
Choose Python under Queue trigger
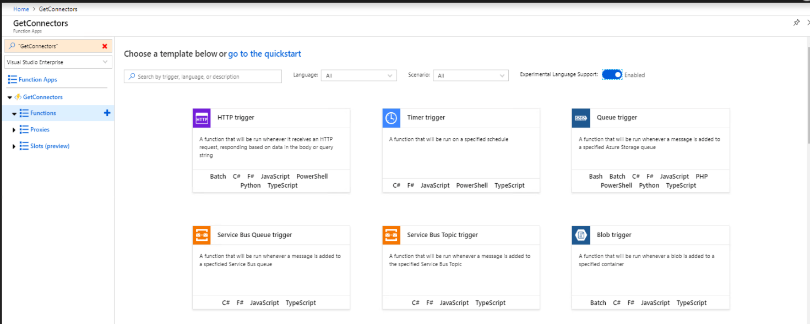point(649,185)
